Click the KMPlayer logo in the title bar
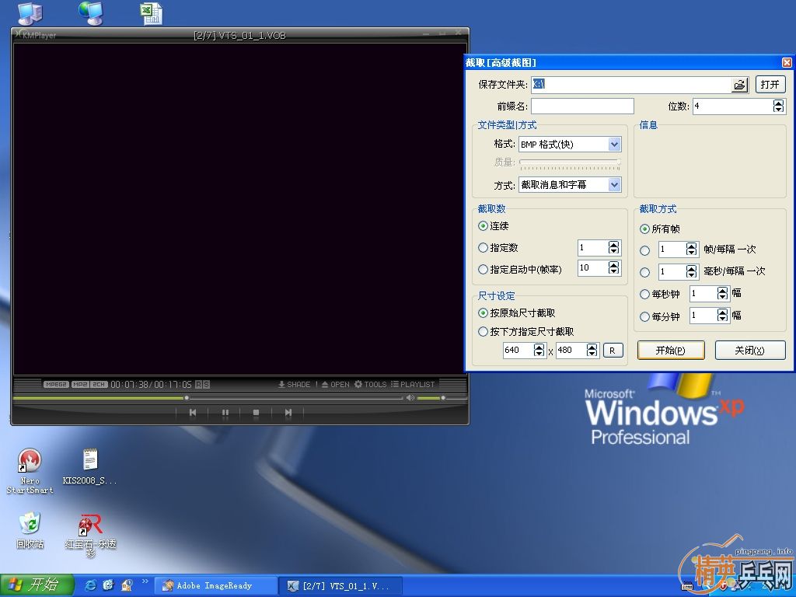The height and width of the screenshot is (597, 796). pyautogui.click(x=36, y=35)
